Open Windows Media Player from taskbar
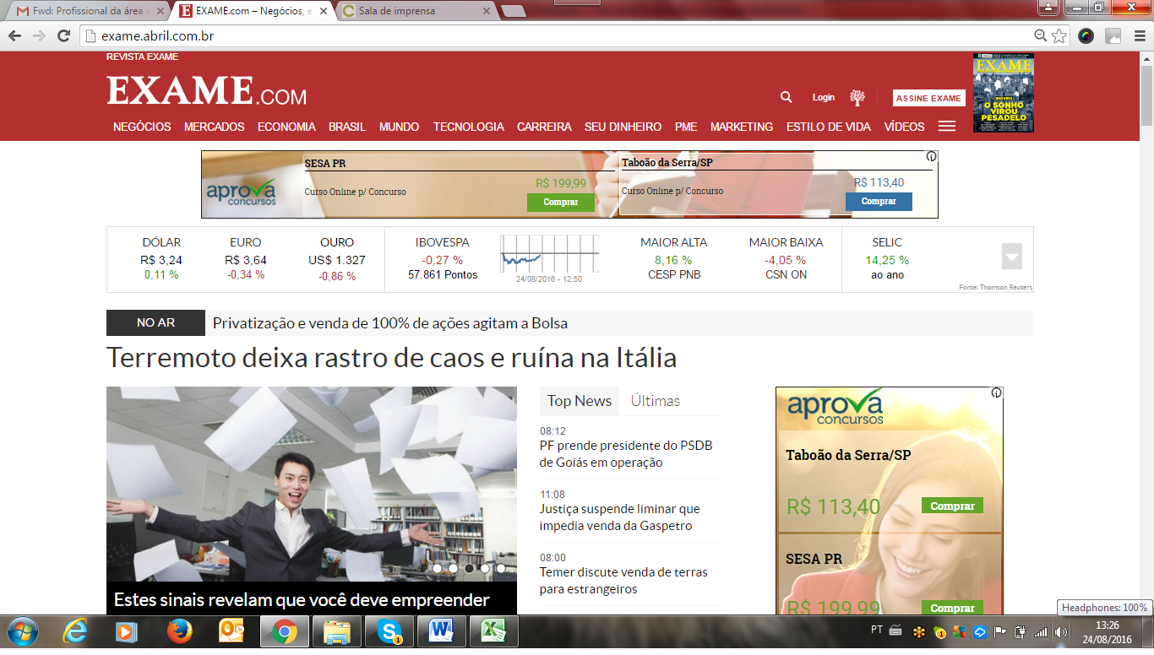The width and height of the screenshot is (1154, 655). 127,631
